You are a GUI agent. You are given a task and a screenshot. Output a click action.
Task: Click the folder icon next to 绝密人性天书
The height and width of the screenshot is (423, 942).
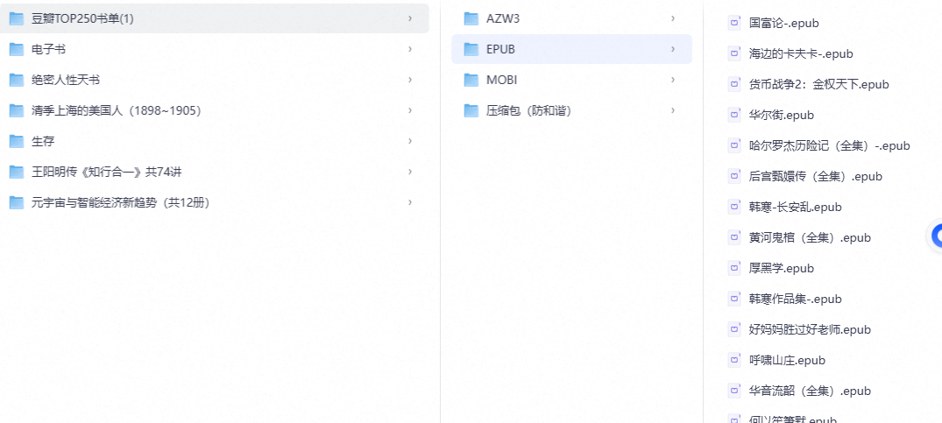point(17,80)
